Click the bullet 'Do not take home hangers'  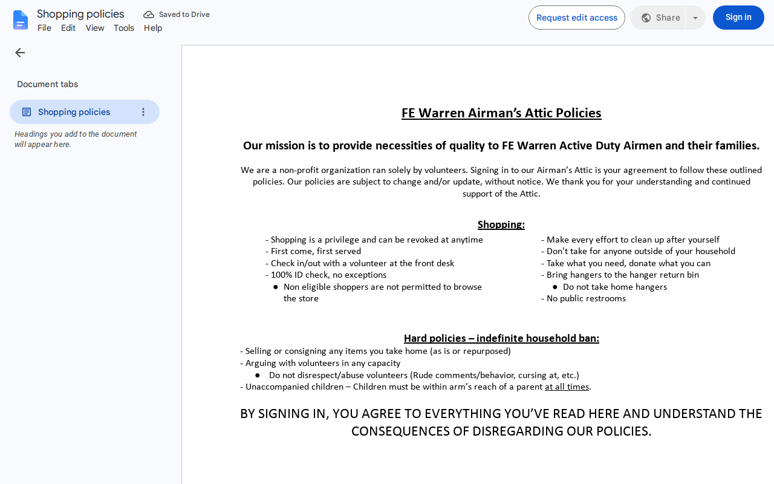615,287
